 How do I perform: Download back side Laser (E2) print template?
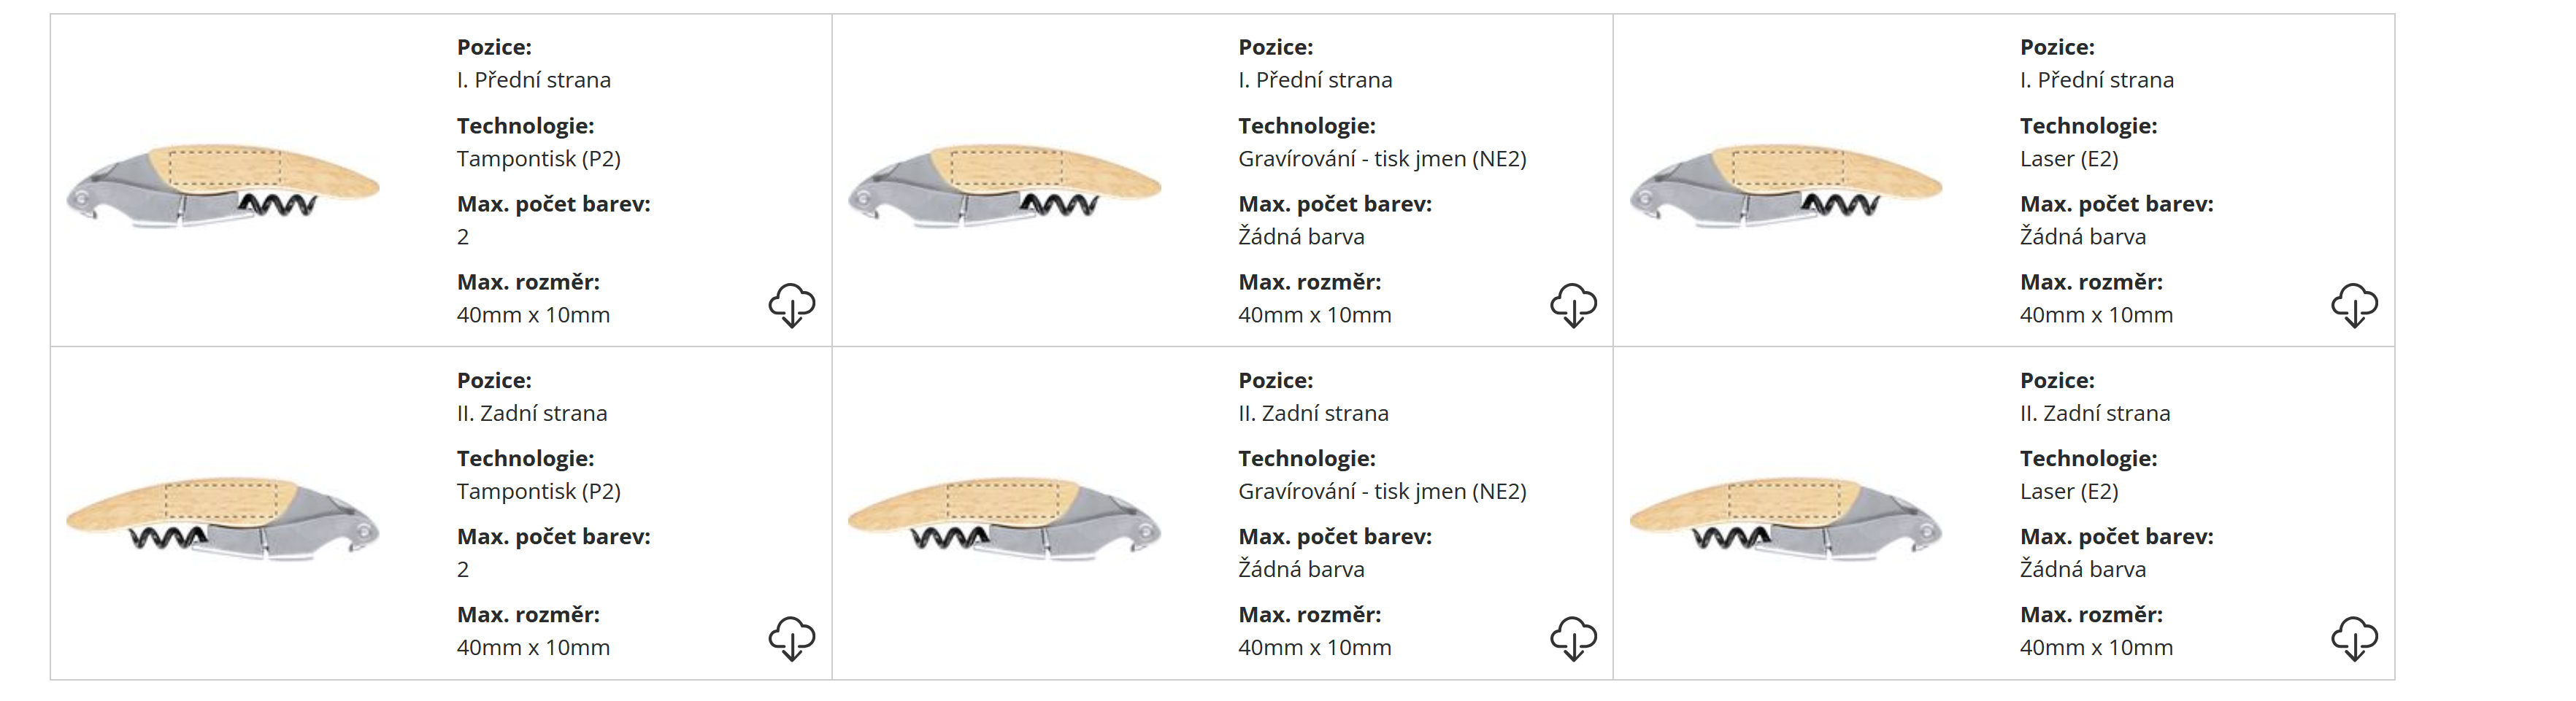pos(2354,638)
